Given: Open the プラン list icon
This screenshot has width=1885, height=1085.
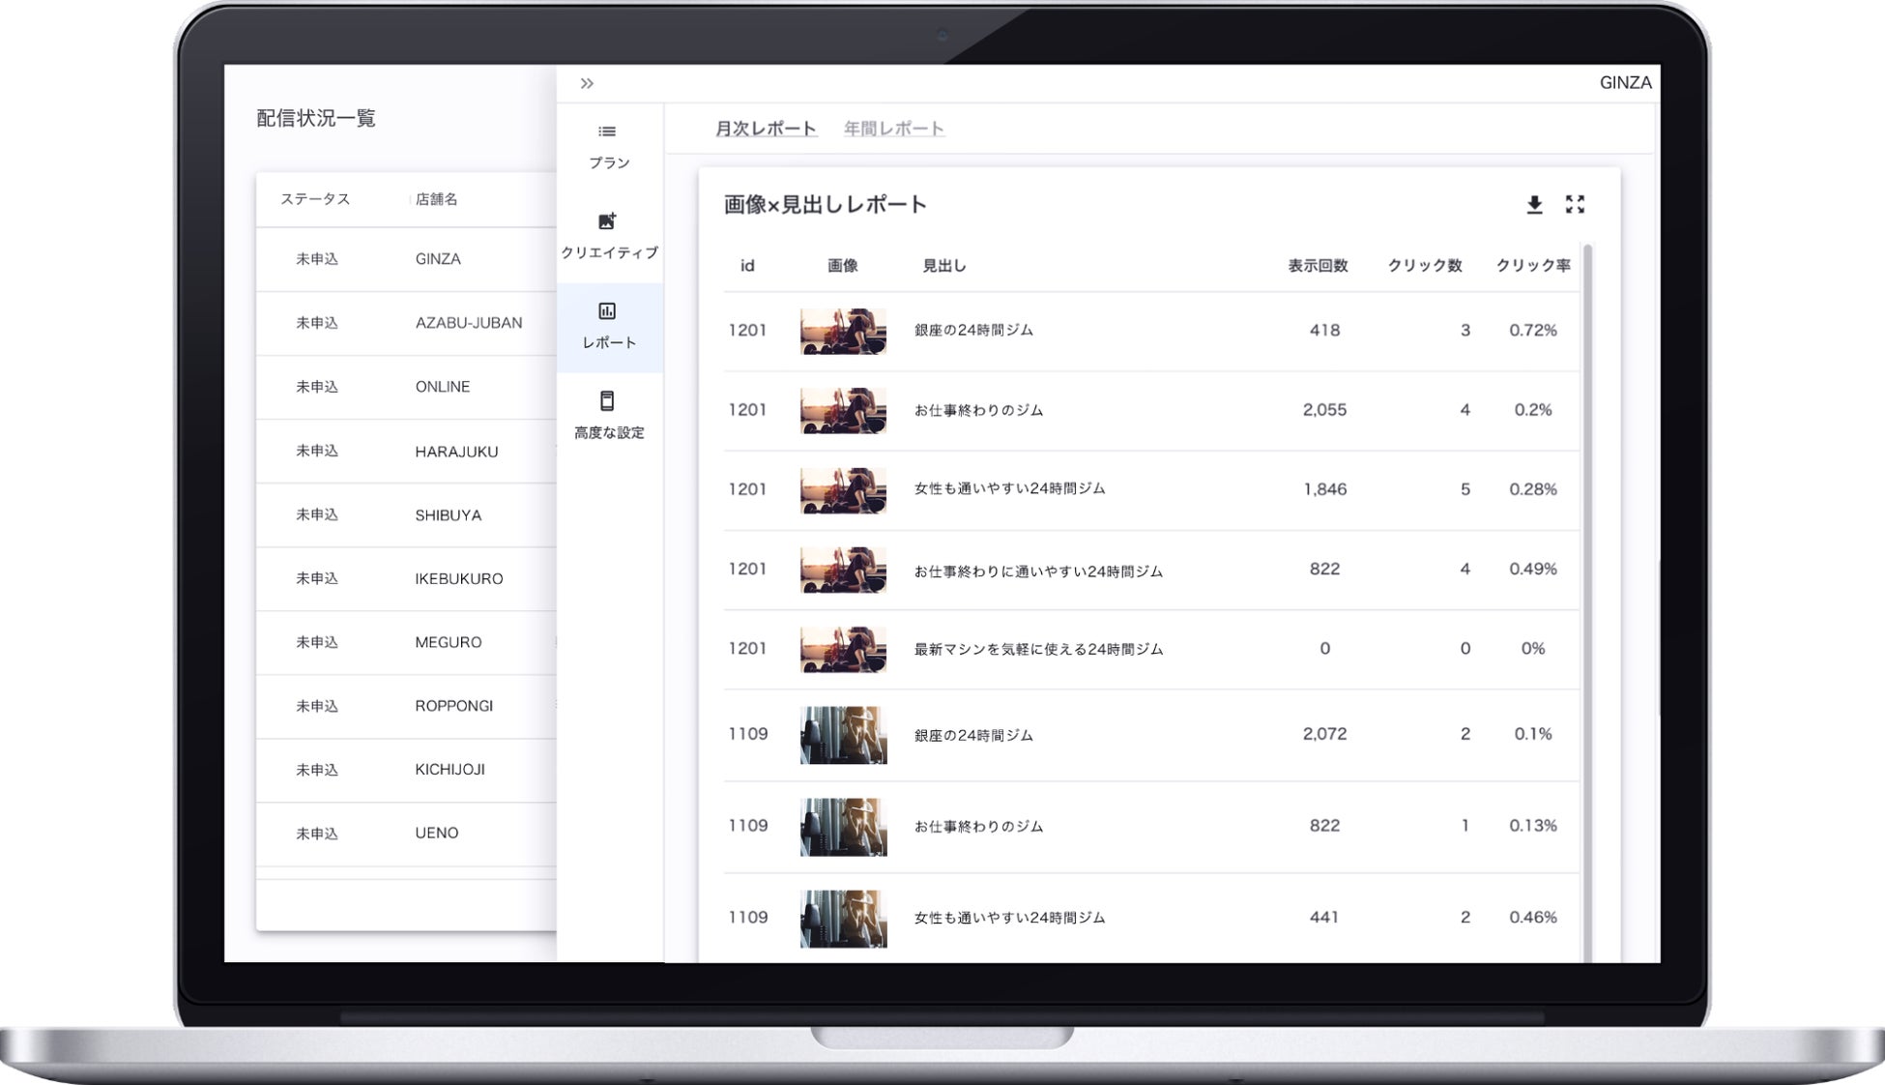Looking at the screenshot, I should click(607, 132).
